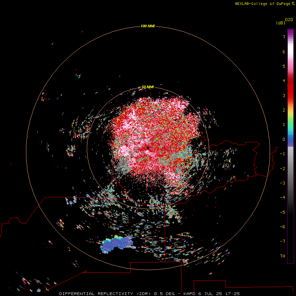296x296 pixels.
Task: Click the 100 NMI range ring label
Action: pos(148,26)
